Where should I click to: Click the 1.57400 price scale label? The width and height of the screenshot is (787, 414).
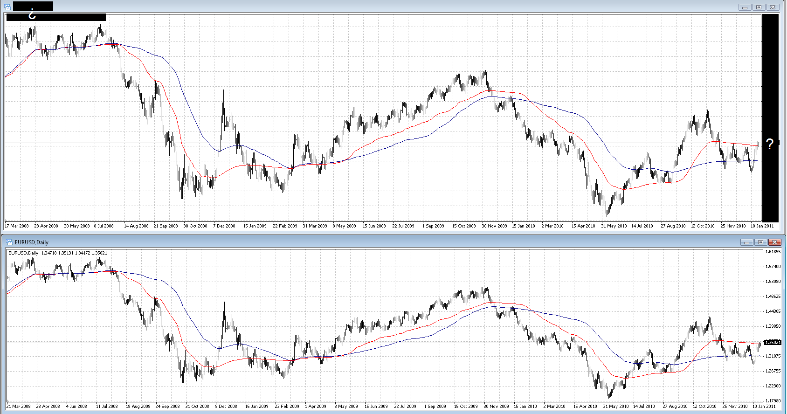(x=773, y=267)
